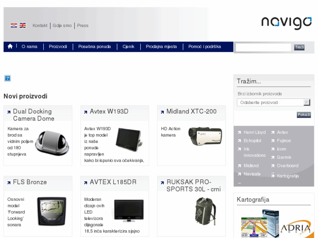Click arrow icon beside Midland XTC-200
The width and height of the screenshot is (318, 238).
pyautogui.click(x=162, y=112)
